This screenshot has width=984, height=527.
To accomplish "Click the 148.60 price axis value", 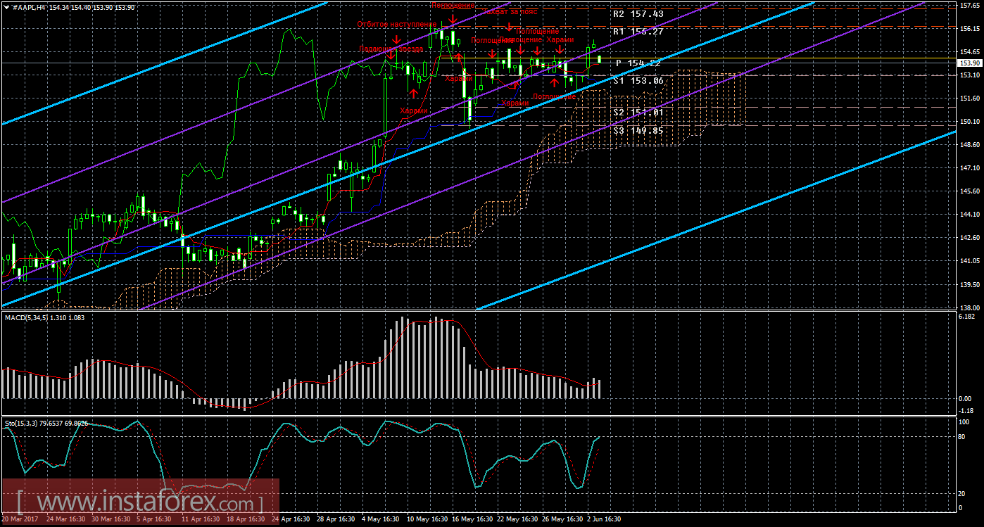I will tap(969, 145).
